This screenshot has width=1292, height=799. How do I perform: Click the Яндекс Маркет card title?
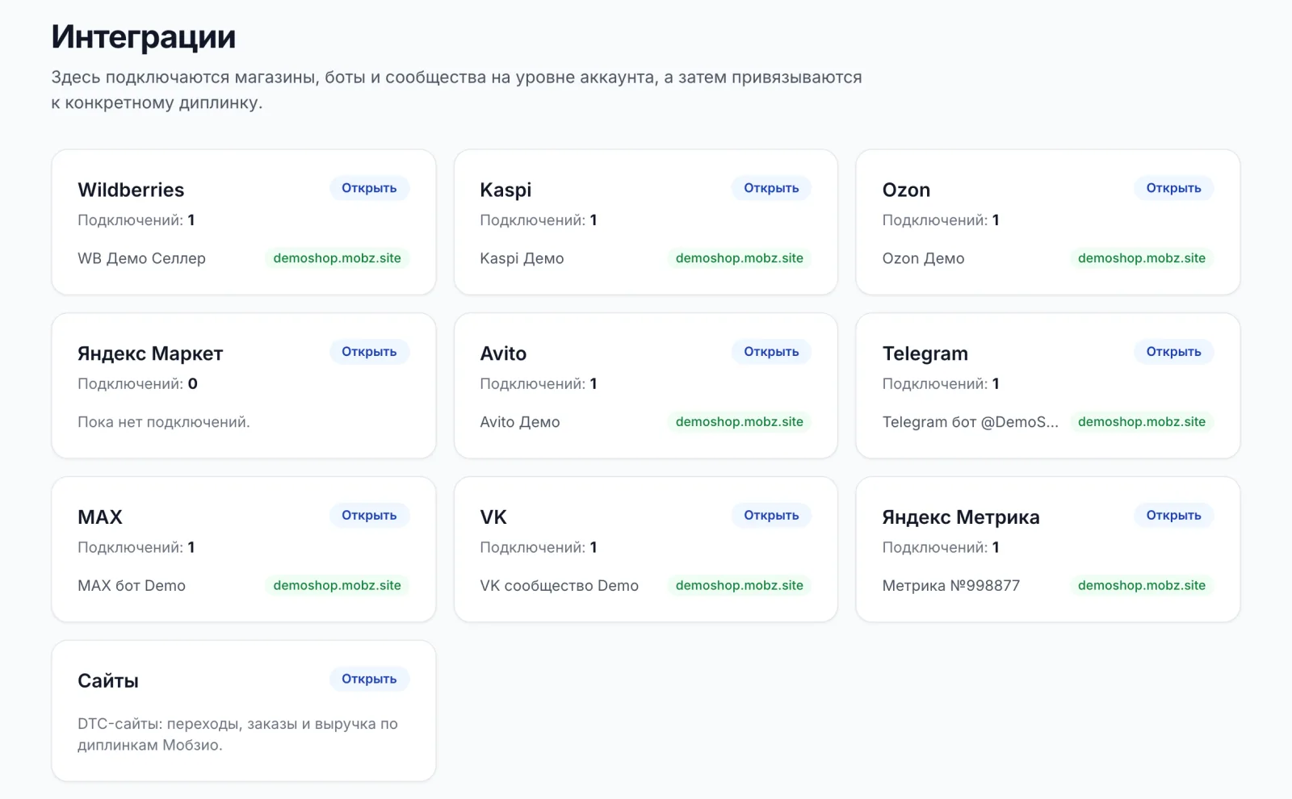tap(150, 354)
